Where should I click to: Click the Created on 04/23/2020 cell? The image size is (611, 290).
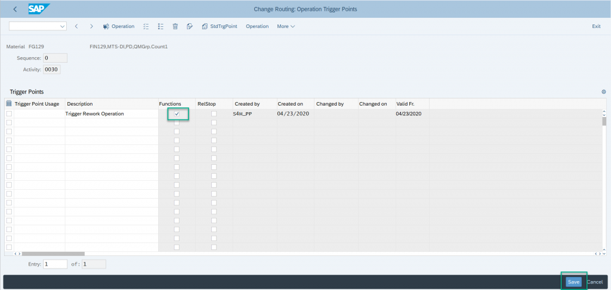(x=295, y=114)
